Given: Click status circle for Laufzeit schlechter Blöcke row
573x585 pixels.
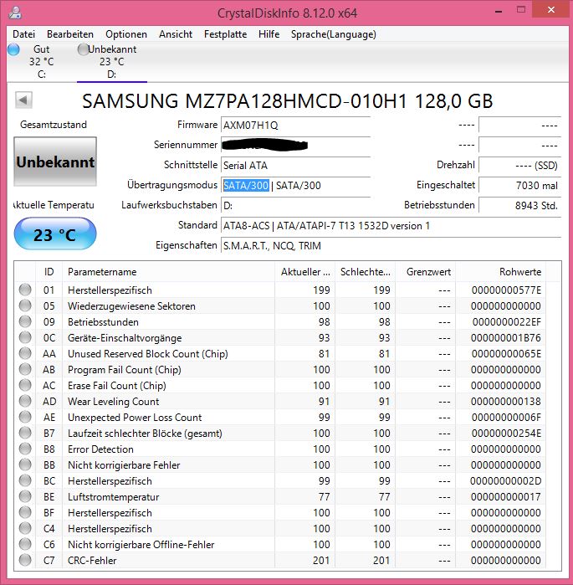Looking at the screenshot, I should (x=25, y=433).
